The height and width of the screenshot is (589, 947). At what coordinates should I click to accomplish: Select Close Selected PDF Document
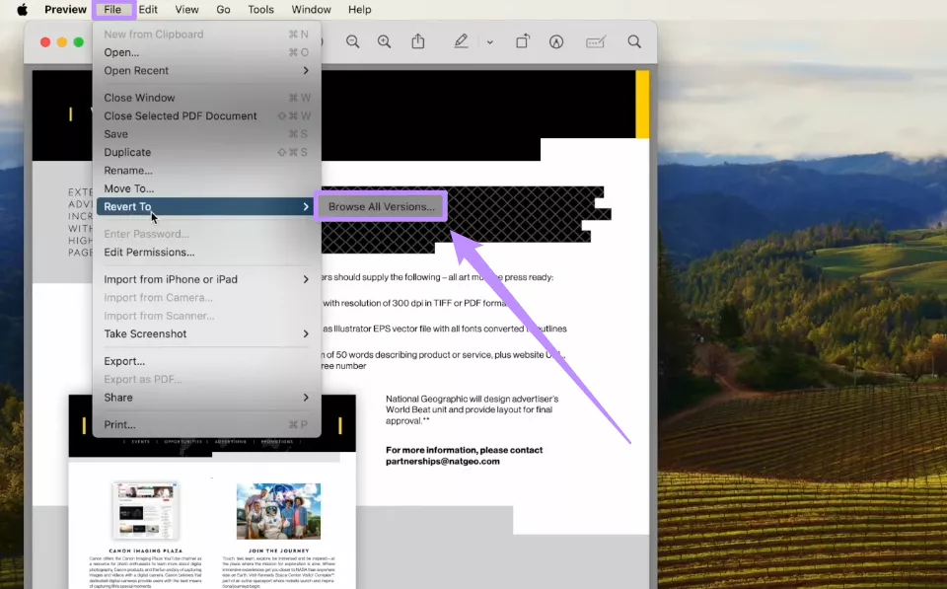(206, 116)
